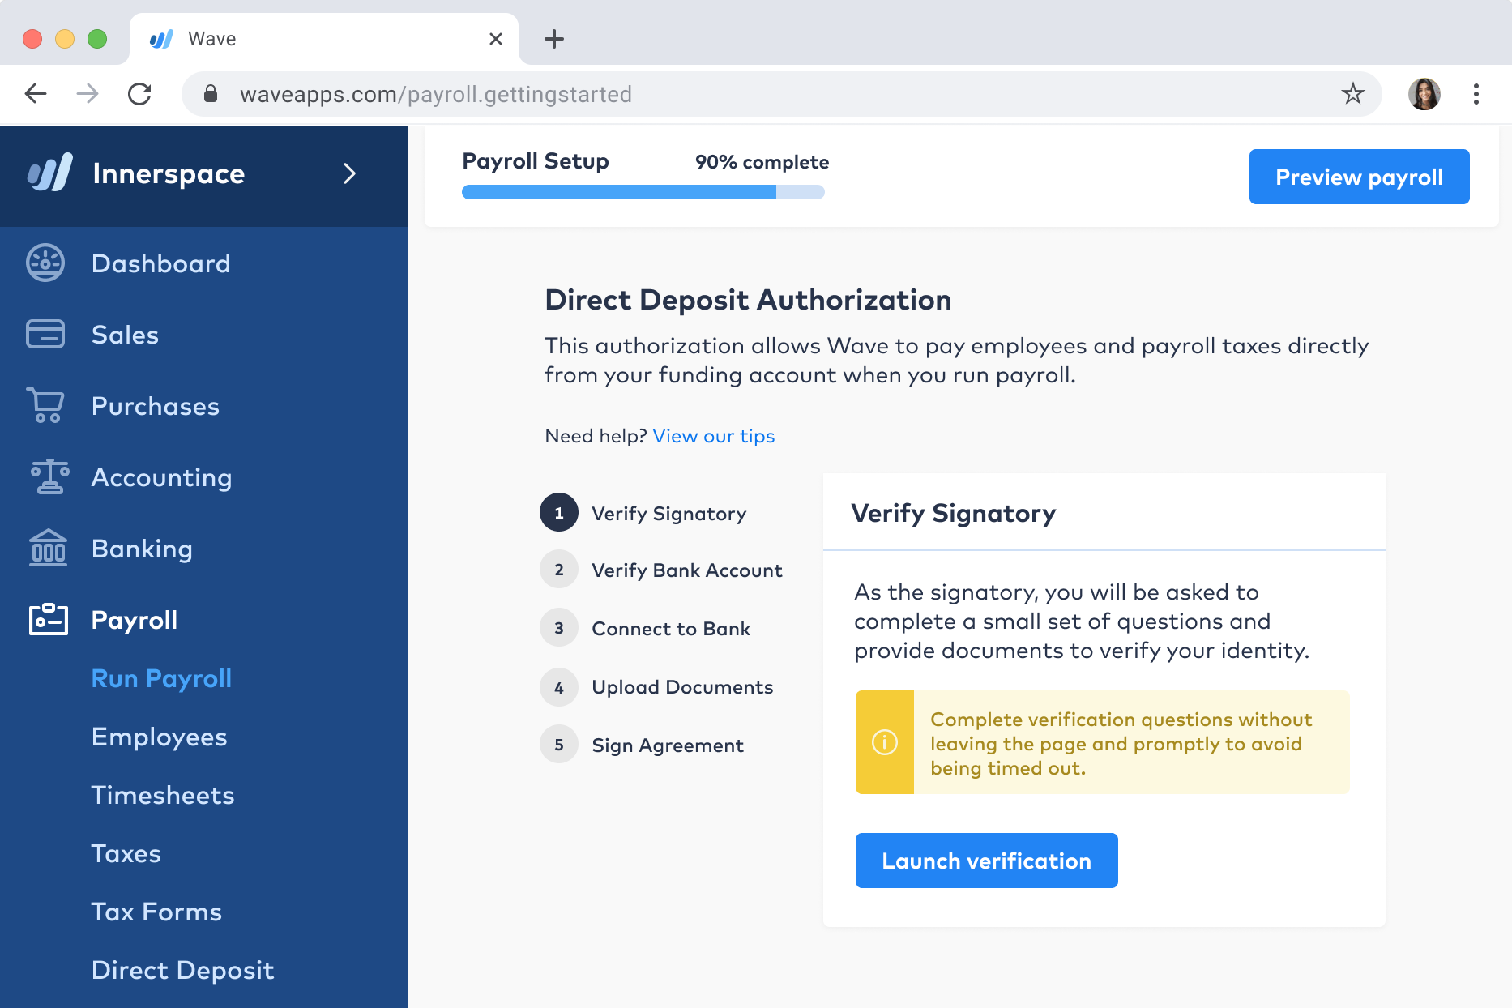1512x1008 pixels.
Task: Reload the page with refresh icon
Action: point(139,94)
